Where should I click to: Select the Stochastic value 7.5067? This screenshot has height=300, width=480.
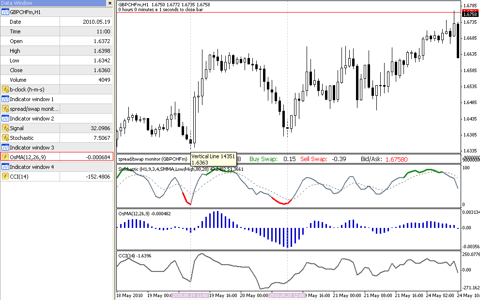tap(102, 138)
